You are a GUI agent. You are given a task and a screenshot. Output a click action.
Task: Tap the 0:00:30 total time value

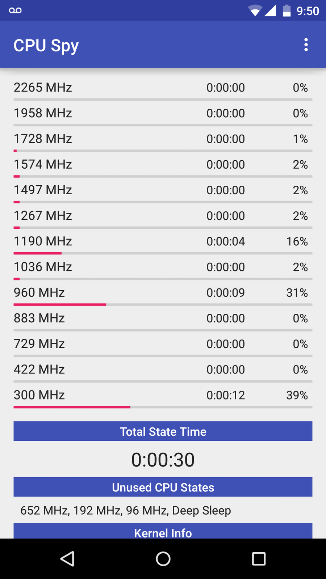[163, 460]
